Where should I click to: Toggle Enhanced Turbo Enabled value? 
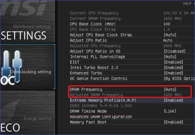173,73
